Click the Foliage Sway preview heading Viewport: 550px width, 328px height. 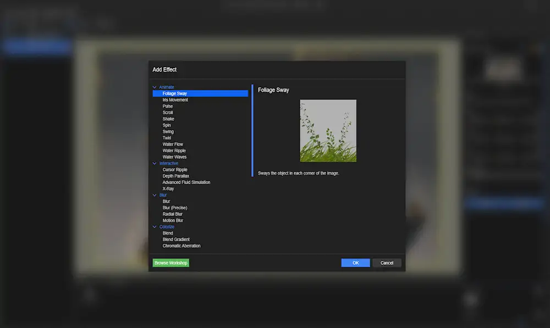273,90
